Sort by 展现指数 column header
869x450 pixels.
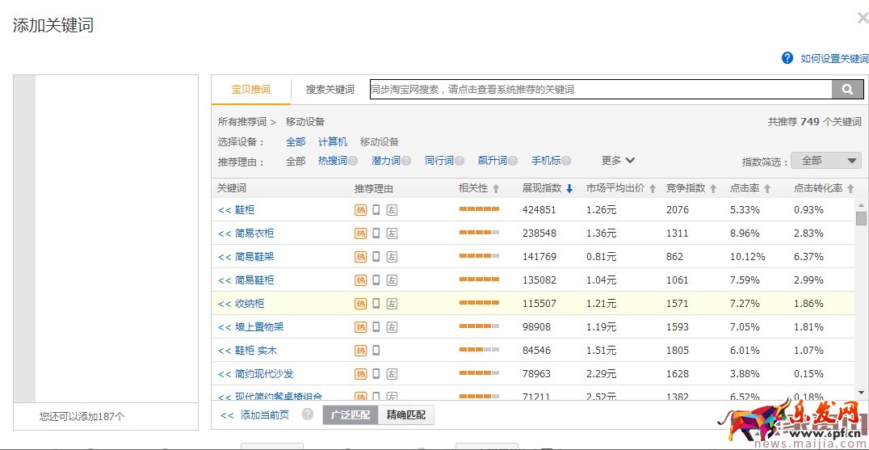[x=547, y=188]
